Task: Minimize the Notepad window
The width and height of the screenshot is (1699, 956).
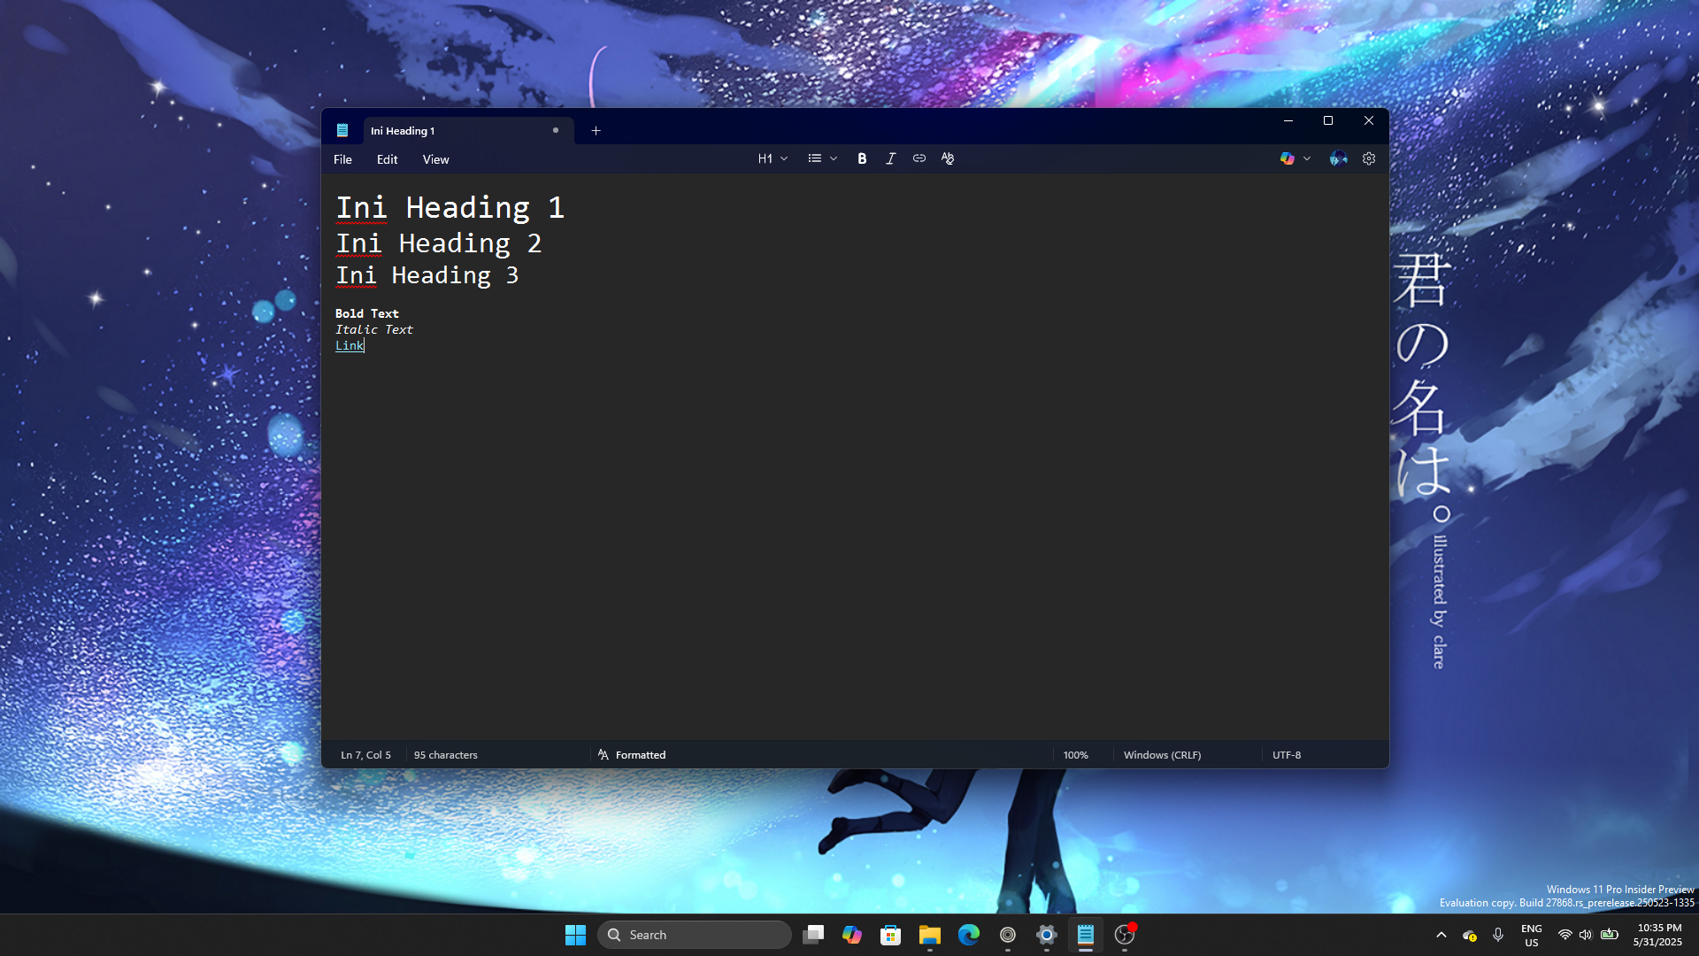Action: coord(1288,121)
